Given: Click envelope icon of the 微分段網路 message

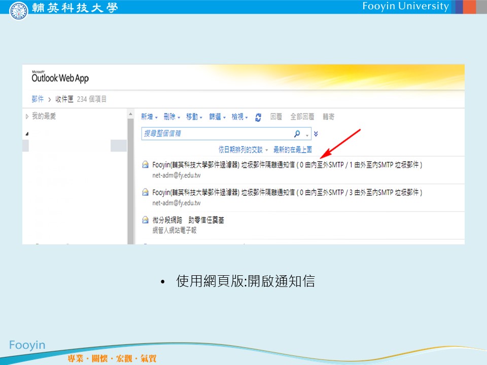Looking at the screenshot, I should point(145,220).
